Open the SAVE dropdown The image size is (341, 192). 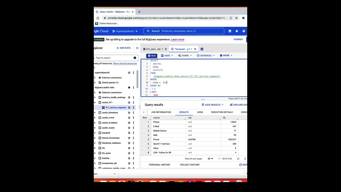(x=172, y=55)
